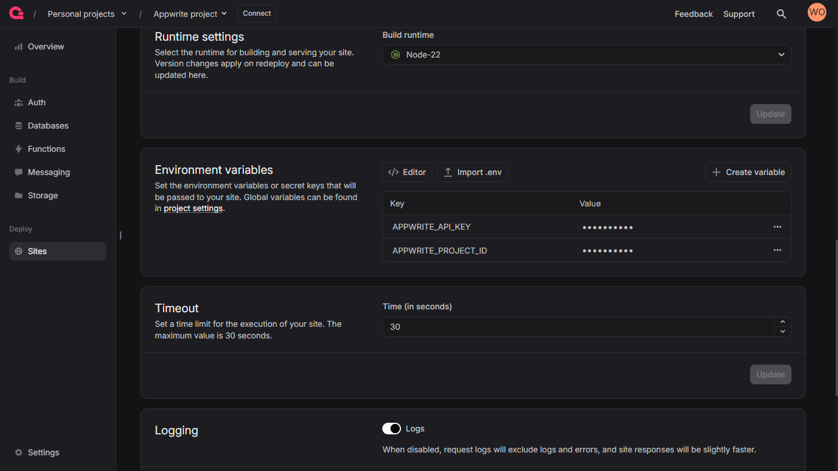Click the Value column header
This screenshot has width=838, height=471.
pos(590,204)
